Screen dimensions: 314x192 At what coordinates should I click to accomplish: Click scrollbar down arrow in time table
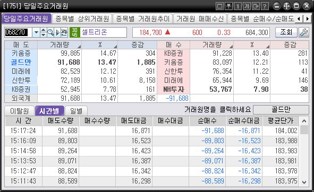[304, 182]
